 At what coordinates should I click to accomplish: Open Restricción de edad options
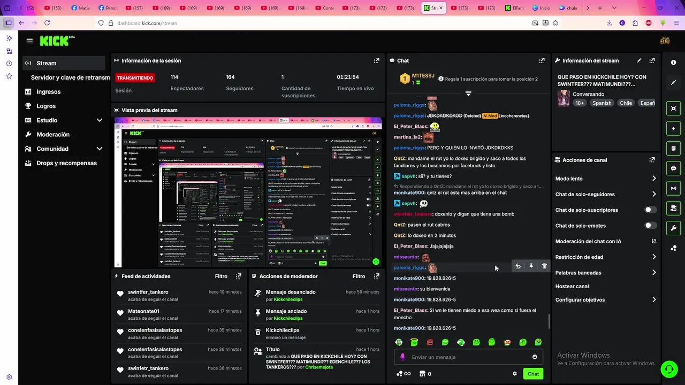point(605,257)
